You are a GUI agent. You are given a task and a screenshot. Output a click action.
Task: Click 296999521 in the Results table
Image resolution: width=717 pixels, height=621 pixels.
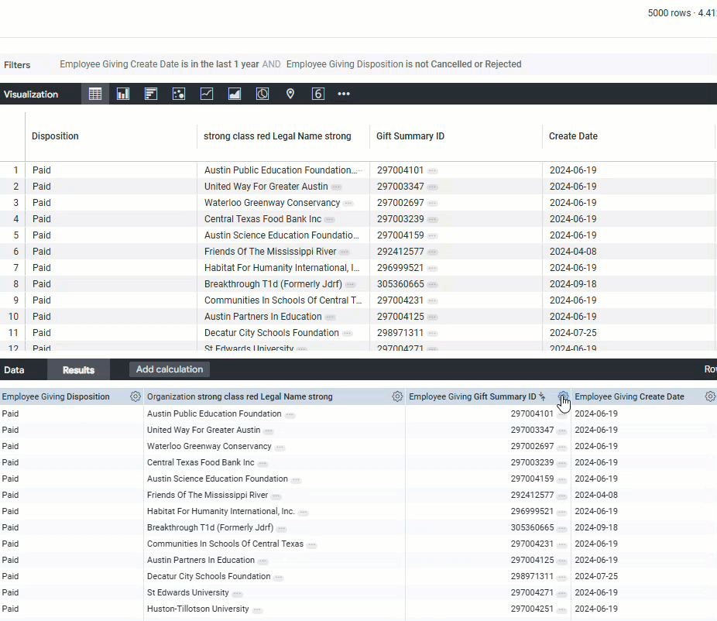coord(532,511)
